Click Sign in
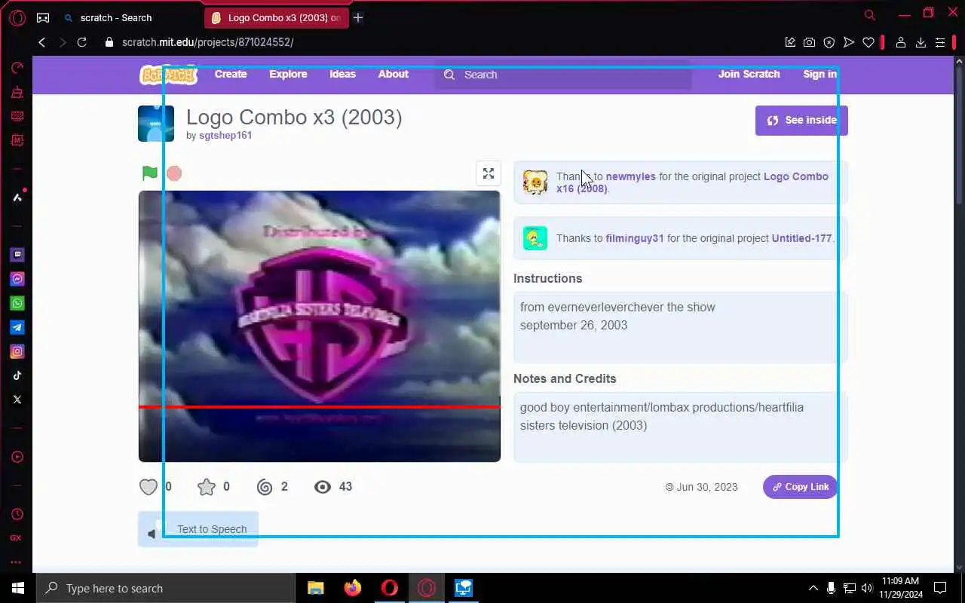Screen dimensions: 965x603 coord(819,74)
